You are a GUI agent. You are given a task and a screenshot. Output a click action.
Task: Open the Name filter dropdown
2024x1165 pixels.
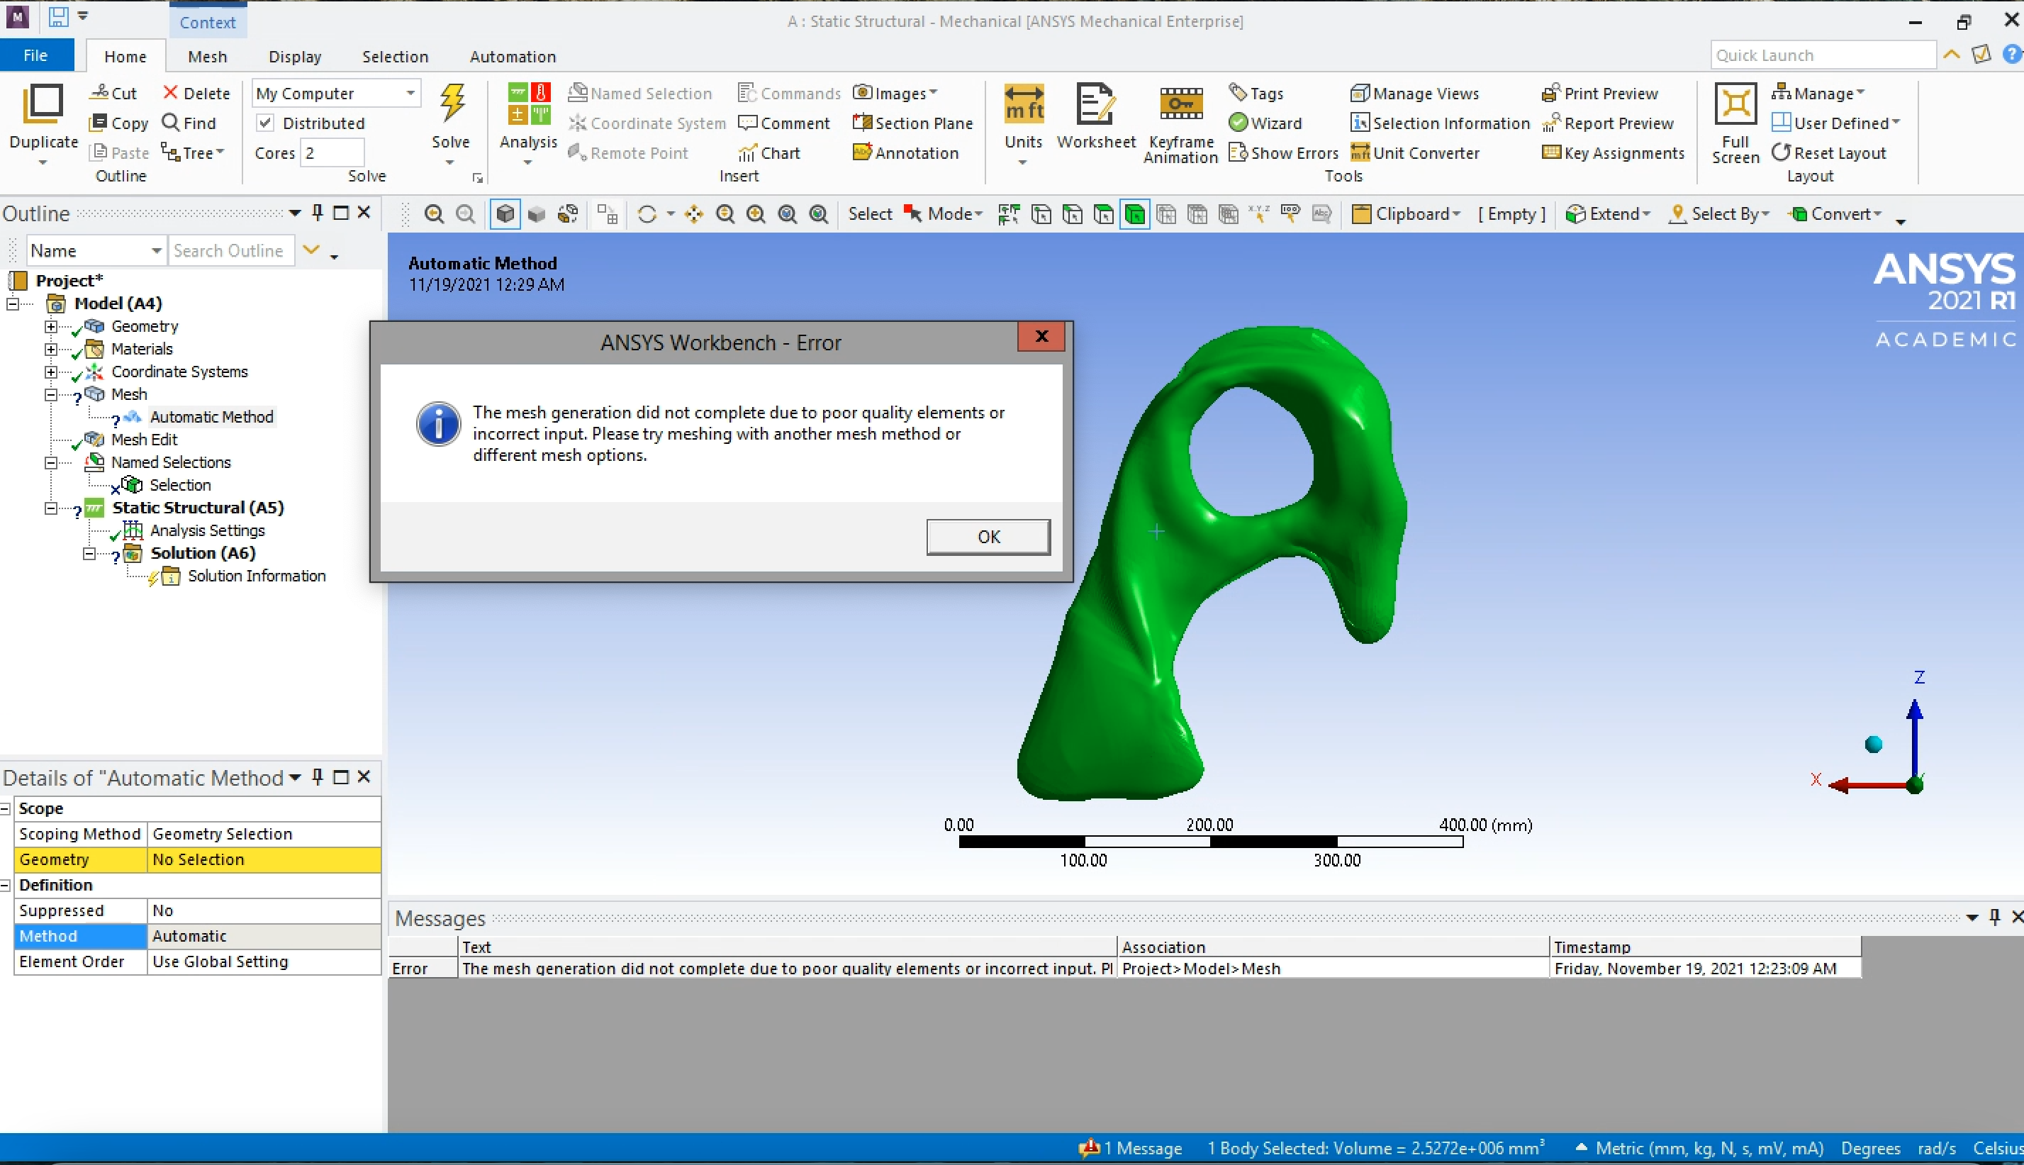point(96,251)
